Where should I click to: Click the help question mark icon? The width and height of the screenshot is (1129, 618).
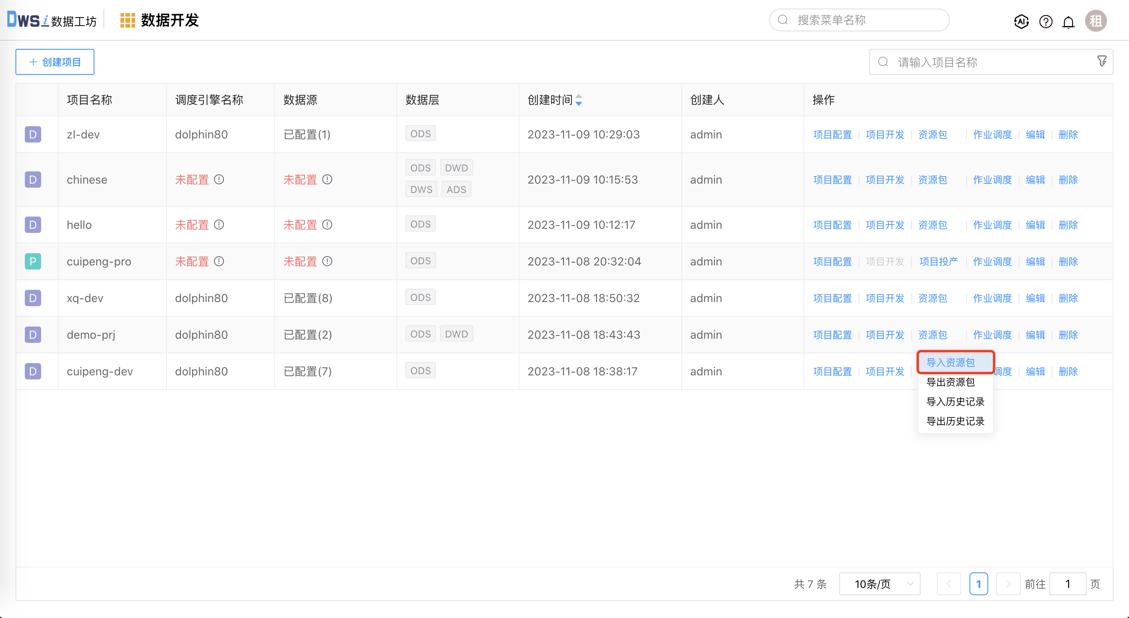tap(1046, 21)
